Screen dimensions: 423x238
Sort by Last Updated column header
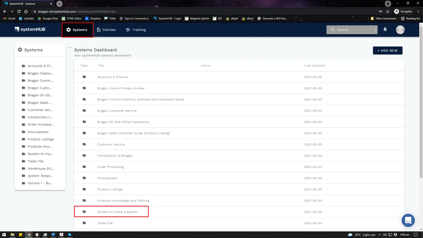point(314,66)
